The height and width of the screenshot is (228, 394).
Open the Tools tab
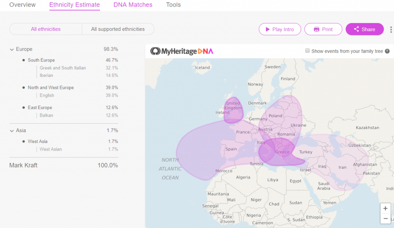(x=174, y=5)
